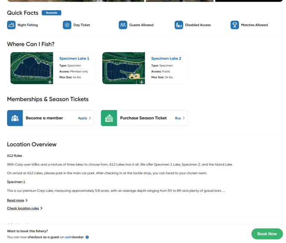The width and height of the screenshot is (286, 243).
Task: Click the green season ticket icon
Action: [109, 118]
